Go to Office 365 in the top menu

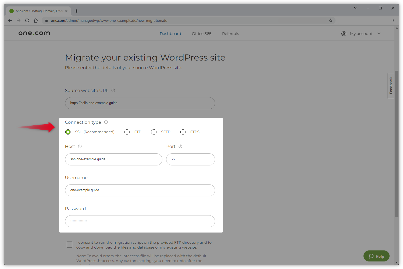(x=202, y=34)
